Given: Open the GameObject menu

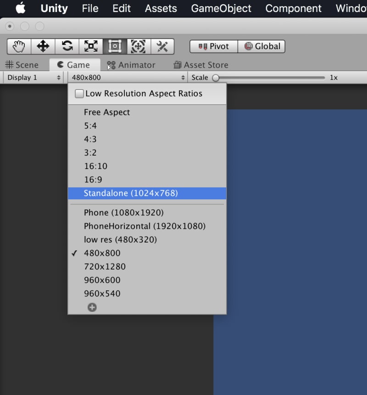Looking at the screenshot, I should coord(221,8).
